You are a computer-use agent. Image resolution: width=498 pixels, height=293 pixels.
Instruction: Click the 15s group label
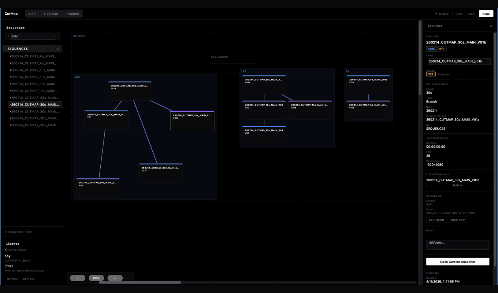pyautogui.click(x=244, y=71)
